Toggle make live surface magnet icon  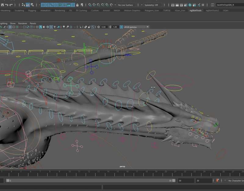(x=111, y=5)
